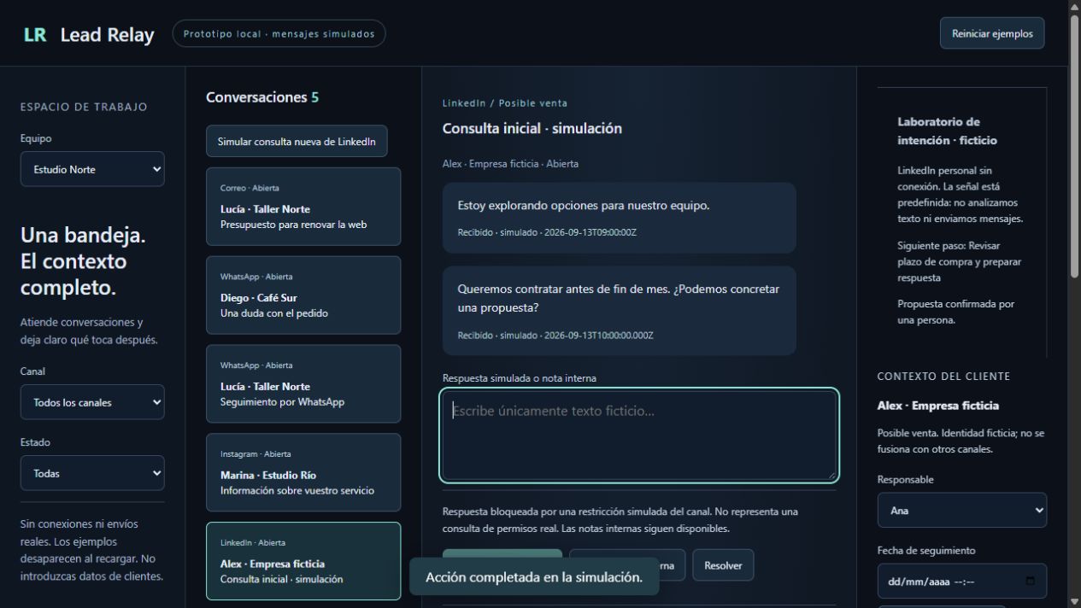
Task: Click the Estado label in the sidebar
Action: point(35,442)
